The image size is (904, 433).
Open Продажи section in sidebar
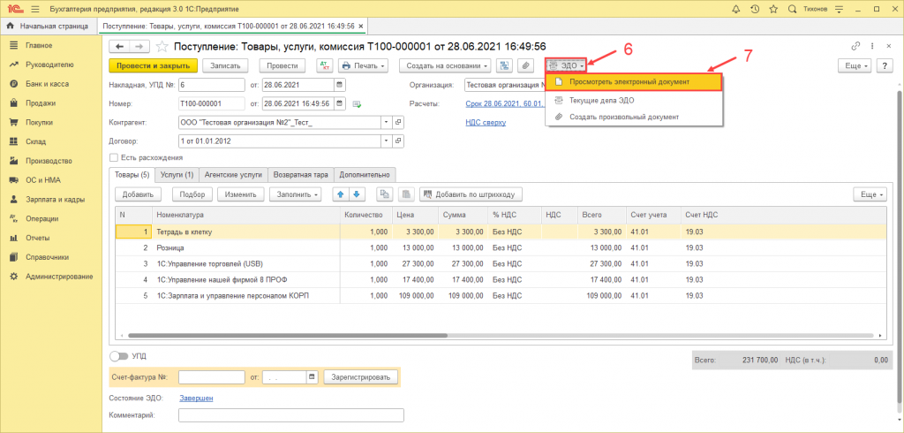41,103
